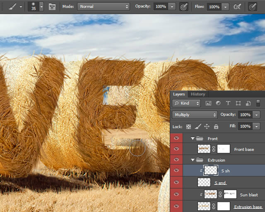Image resolution: width=265 pixels, height=212 pixels.
Task: Hide the Extrusion base layer
Action: coord(176,206)
